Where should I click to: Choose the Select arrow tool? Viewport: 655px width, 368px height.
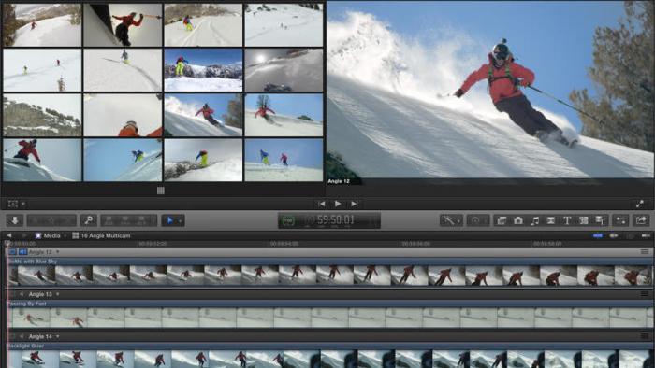[170, 220]
